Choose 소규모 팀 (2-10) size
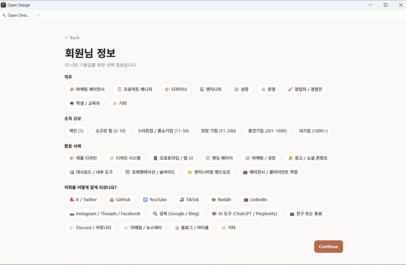The width and height of the screenshot is (406, 265). 110,131
